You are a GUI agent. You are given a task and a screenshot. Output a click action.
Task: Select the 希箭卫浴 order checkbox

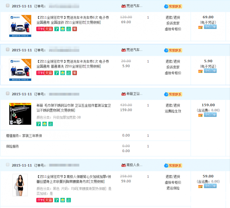pyautogui.click(x=7, y=94)
